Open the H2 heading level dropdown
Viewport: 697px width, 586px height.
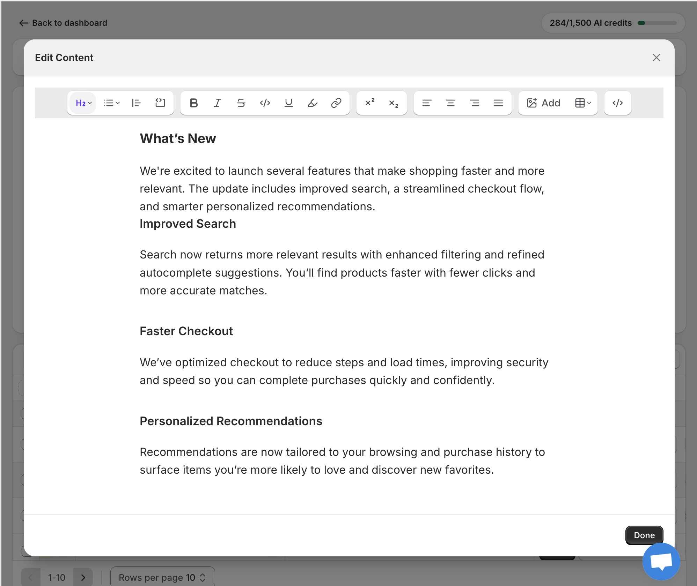coord(83,103)
